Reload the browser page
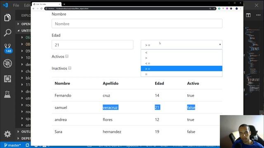 coord(41,9)
